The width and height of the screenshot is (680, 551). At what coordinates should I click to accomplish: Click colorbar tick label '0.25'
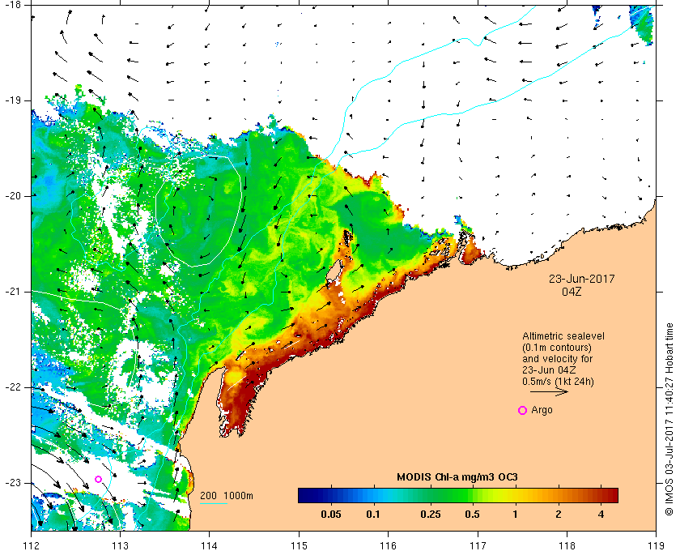pos(431,515)
